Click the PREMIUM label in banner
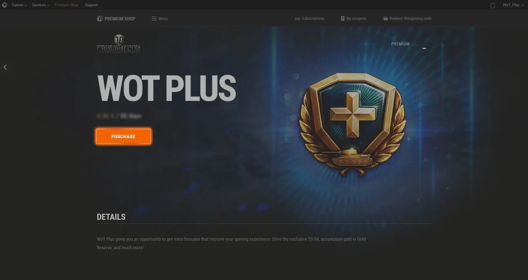The width and height of the screenshot is (528, 280). pyautogui.click(x=400, y=44)
